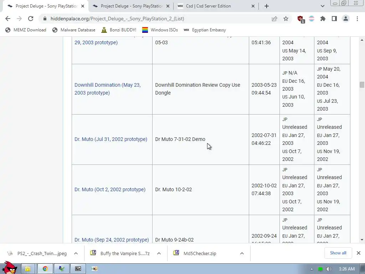Click the 2002-10-02 07:44:38 timestamp
This screenshot has width=365, height=274.
[264, 190]
